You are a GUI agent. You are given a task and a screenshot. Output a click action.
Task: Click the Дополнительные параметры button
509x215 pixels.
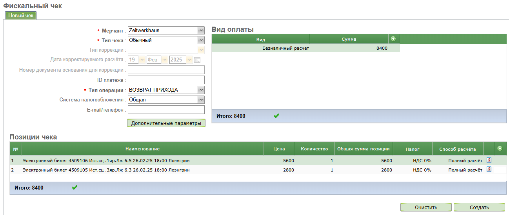[166, 123]
